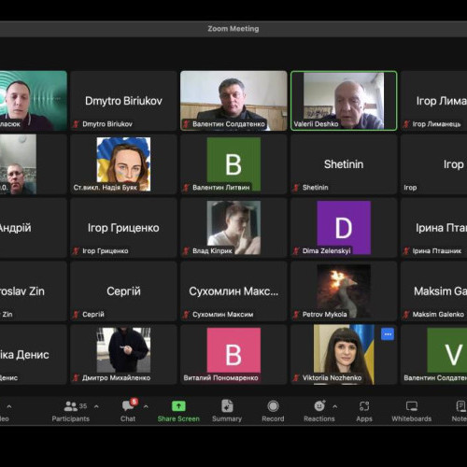Image resolution: width=467 pixels, height=467 pixels.
Task: Open the Reactions smiley icon
Action: pyautogui.click(x=319, y=406)
